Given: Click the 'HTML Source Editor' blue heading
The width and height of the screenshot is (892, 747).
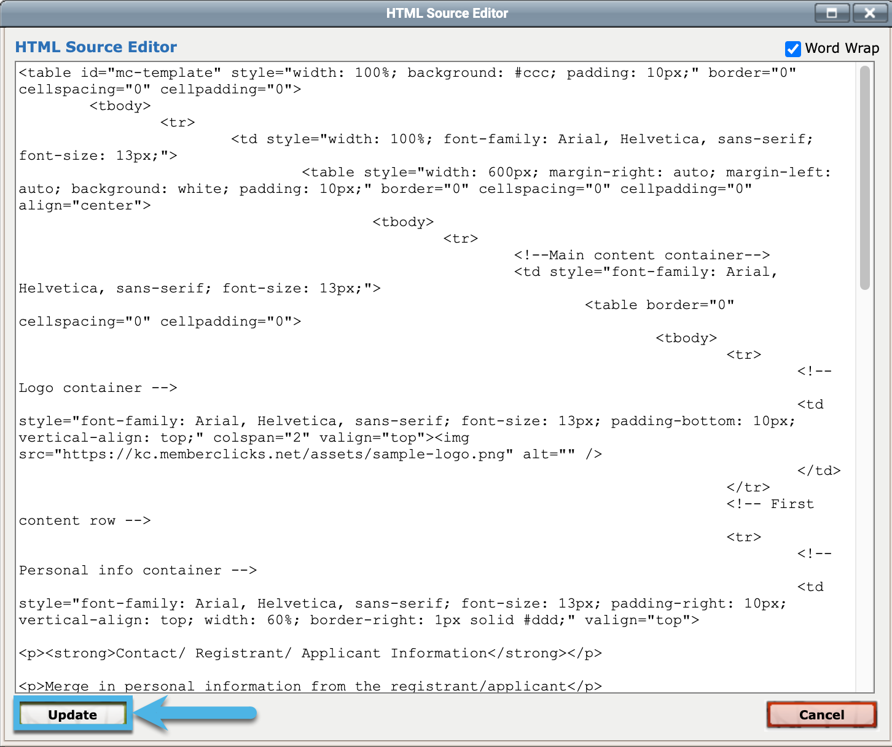Looking at the screenshot, I should point(96,47).
